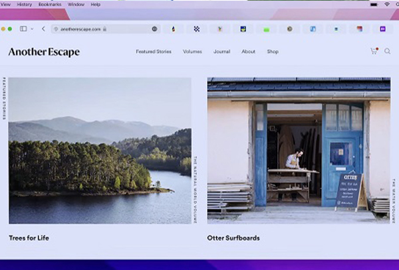Click the dark round icon inside address bar
The width and height of the screenshot is (399, 270).
tap(154, 29)
